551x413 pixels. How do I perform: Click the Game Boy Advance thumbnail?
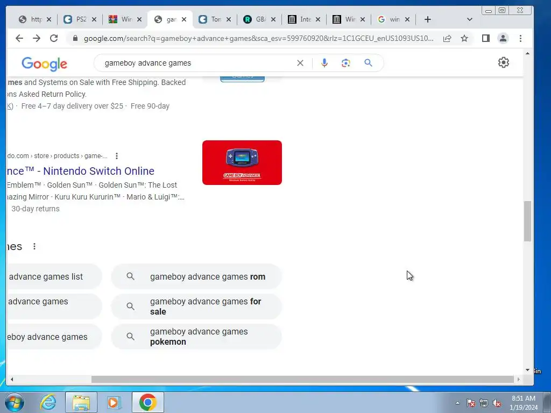[x=242, y=162]
